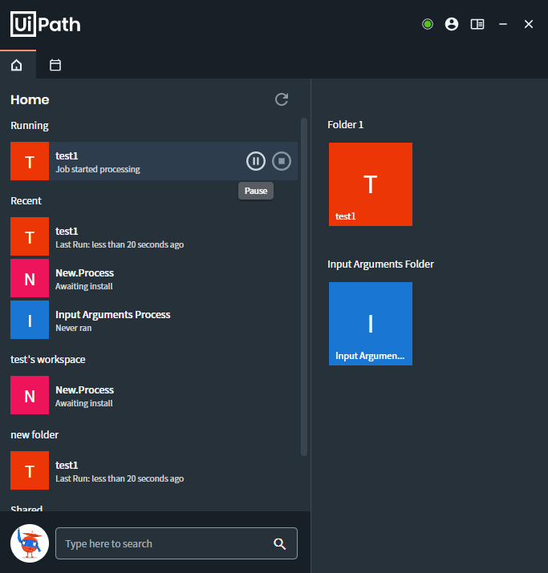Click the pink N icon under test's workspace
This screenshot has height=573, width=548.
[x=30, y=395]
